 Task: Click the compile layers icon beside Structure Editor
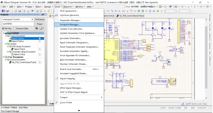pos(37,29)
